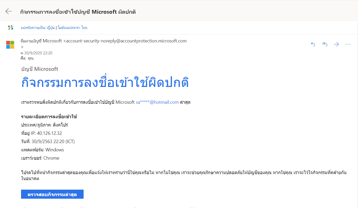The width and height of the screenshot is (358, 208).
Task: Click the IP address line '40.126.12.32'
Action: 42,133
